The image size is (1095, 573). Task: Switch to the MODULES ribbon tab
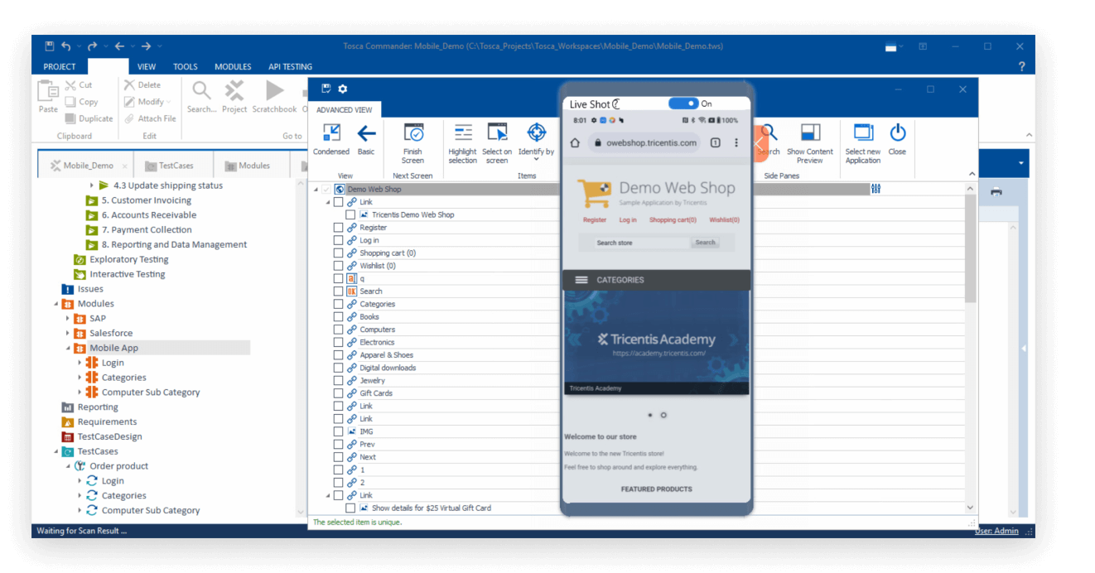[x=233, y=66]
